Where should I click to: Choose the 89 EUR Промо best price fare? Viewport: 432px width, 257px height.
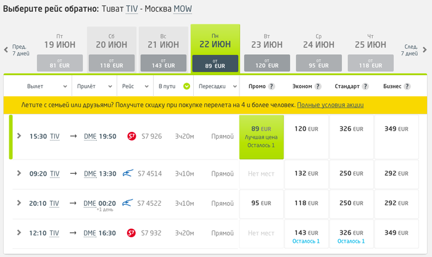[x=262, y=137]
